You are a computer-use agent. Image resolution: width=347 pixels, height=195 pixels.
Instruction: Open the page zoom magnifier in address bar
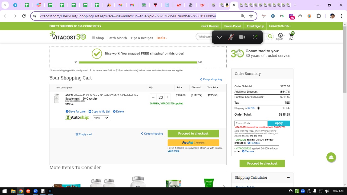(243, 16)
